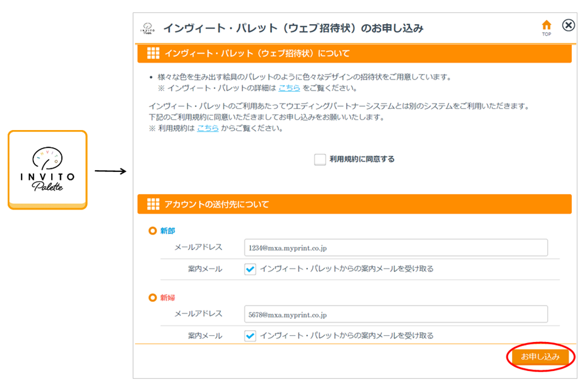
Task: Click the groom's メールアドレス input field
Action: coord(395,248)
